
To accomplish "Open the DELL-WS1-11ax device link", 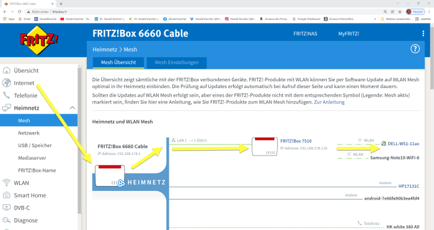I will 403,144.
